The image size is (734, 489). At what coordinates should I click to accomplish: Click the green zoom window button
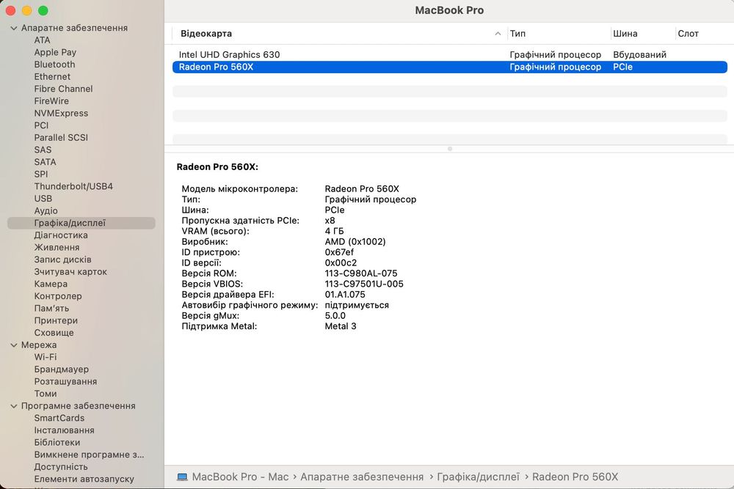pyautogui.click(x=43, y=10)
